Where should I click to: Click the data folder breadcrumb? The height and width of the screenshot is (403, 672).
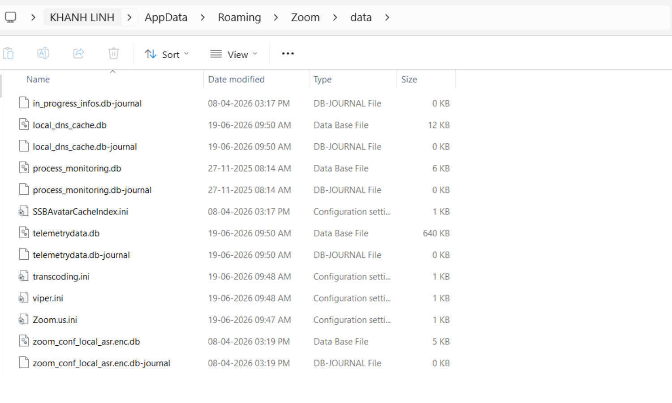(x=361, y=17)
